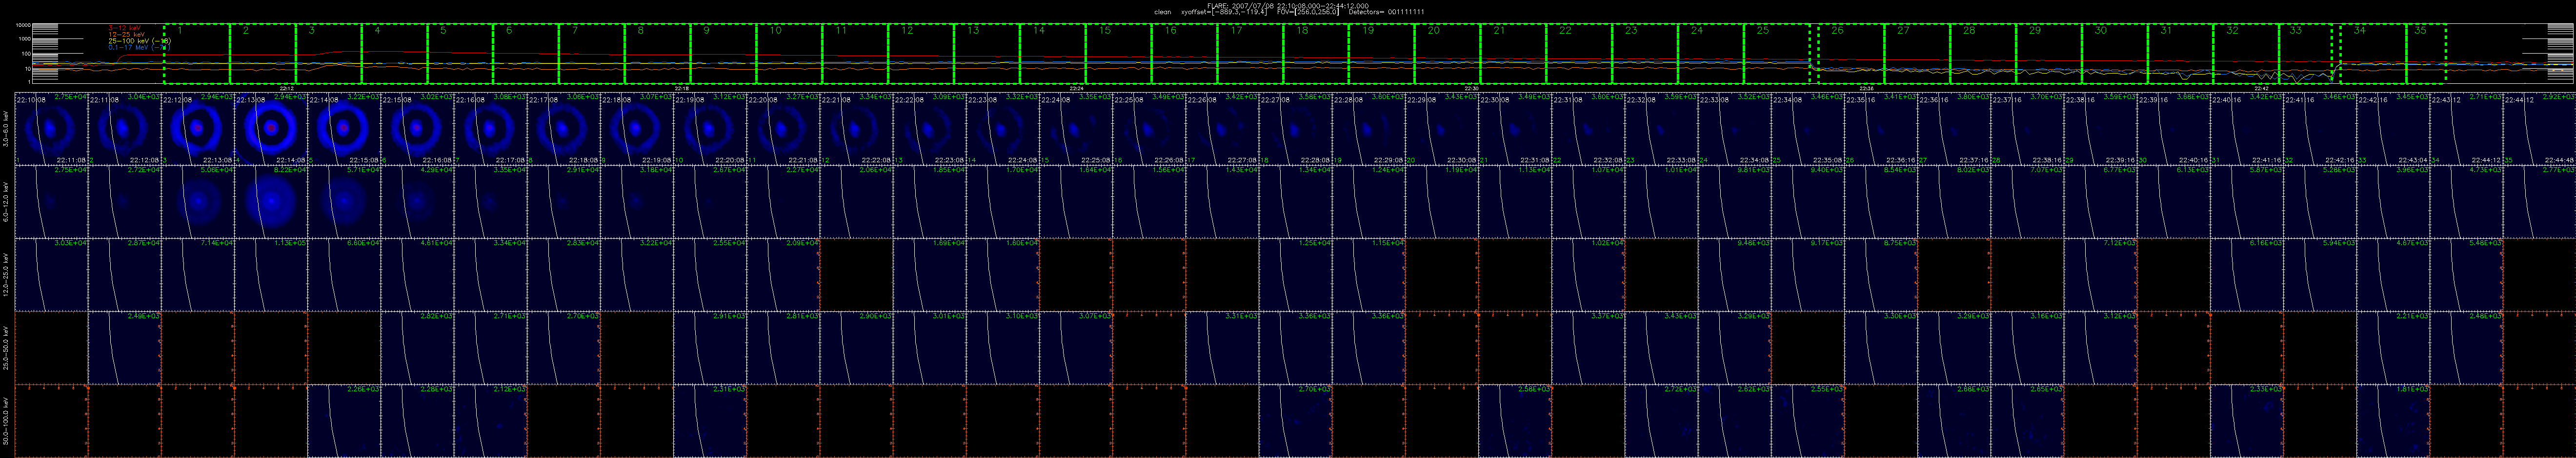Click the 10000 y-axis label

click(24, 25)
